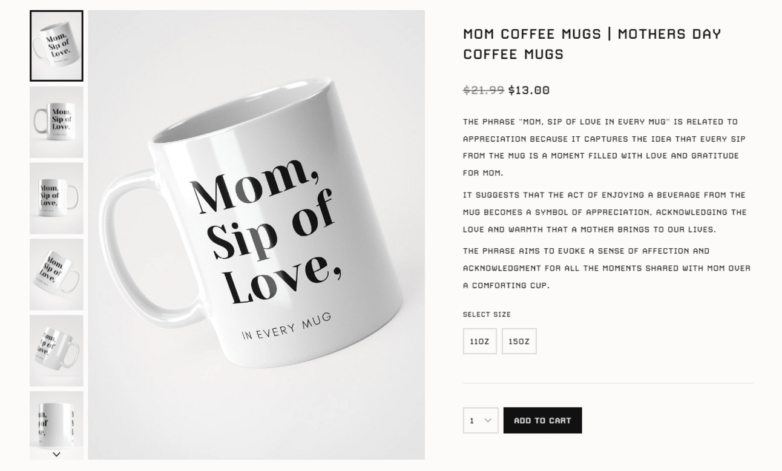The image size is (782, 471).
Task: Select third thumbnail, mug with handle on right
Action: (x=56, y=198)
